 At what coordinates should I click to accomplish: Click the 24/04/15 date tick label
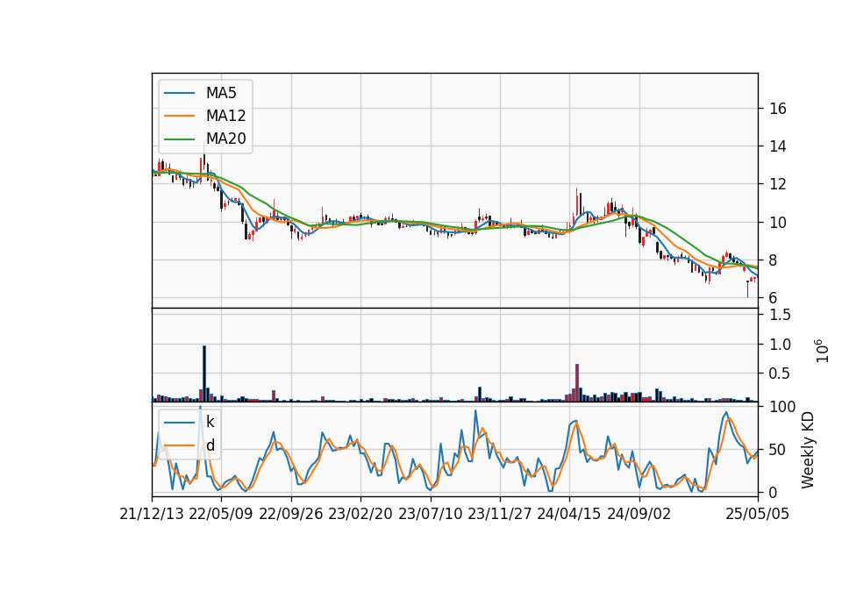(569, 514)
